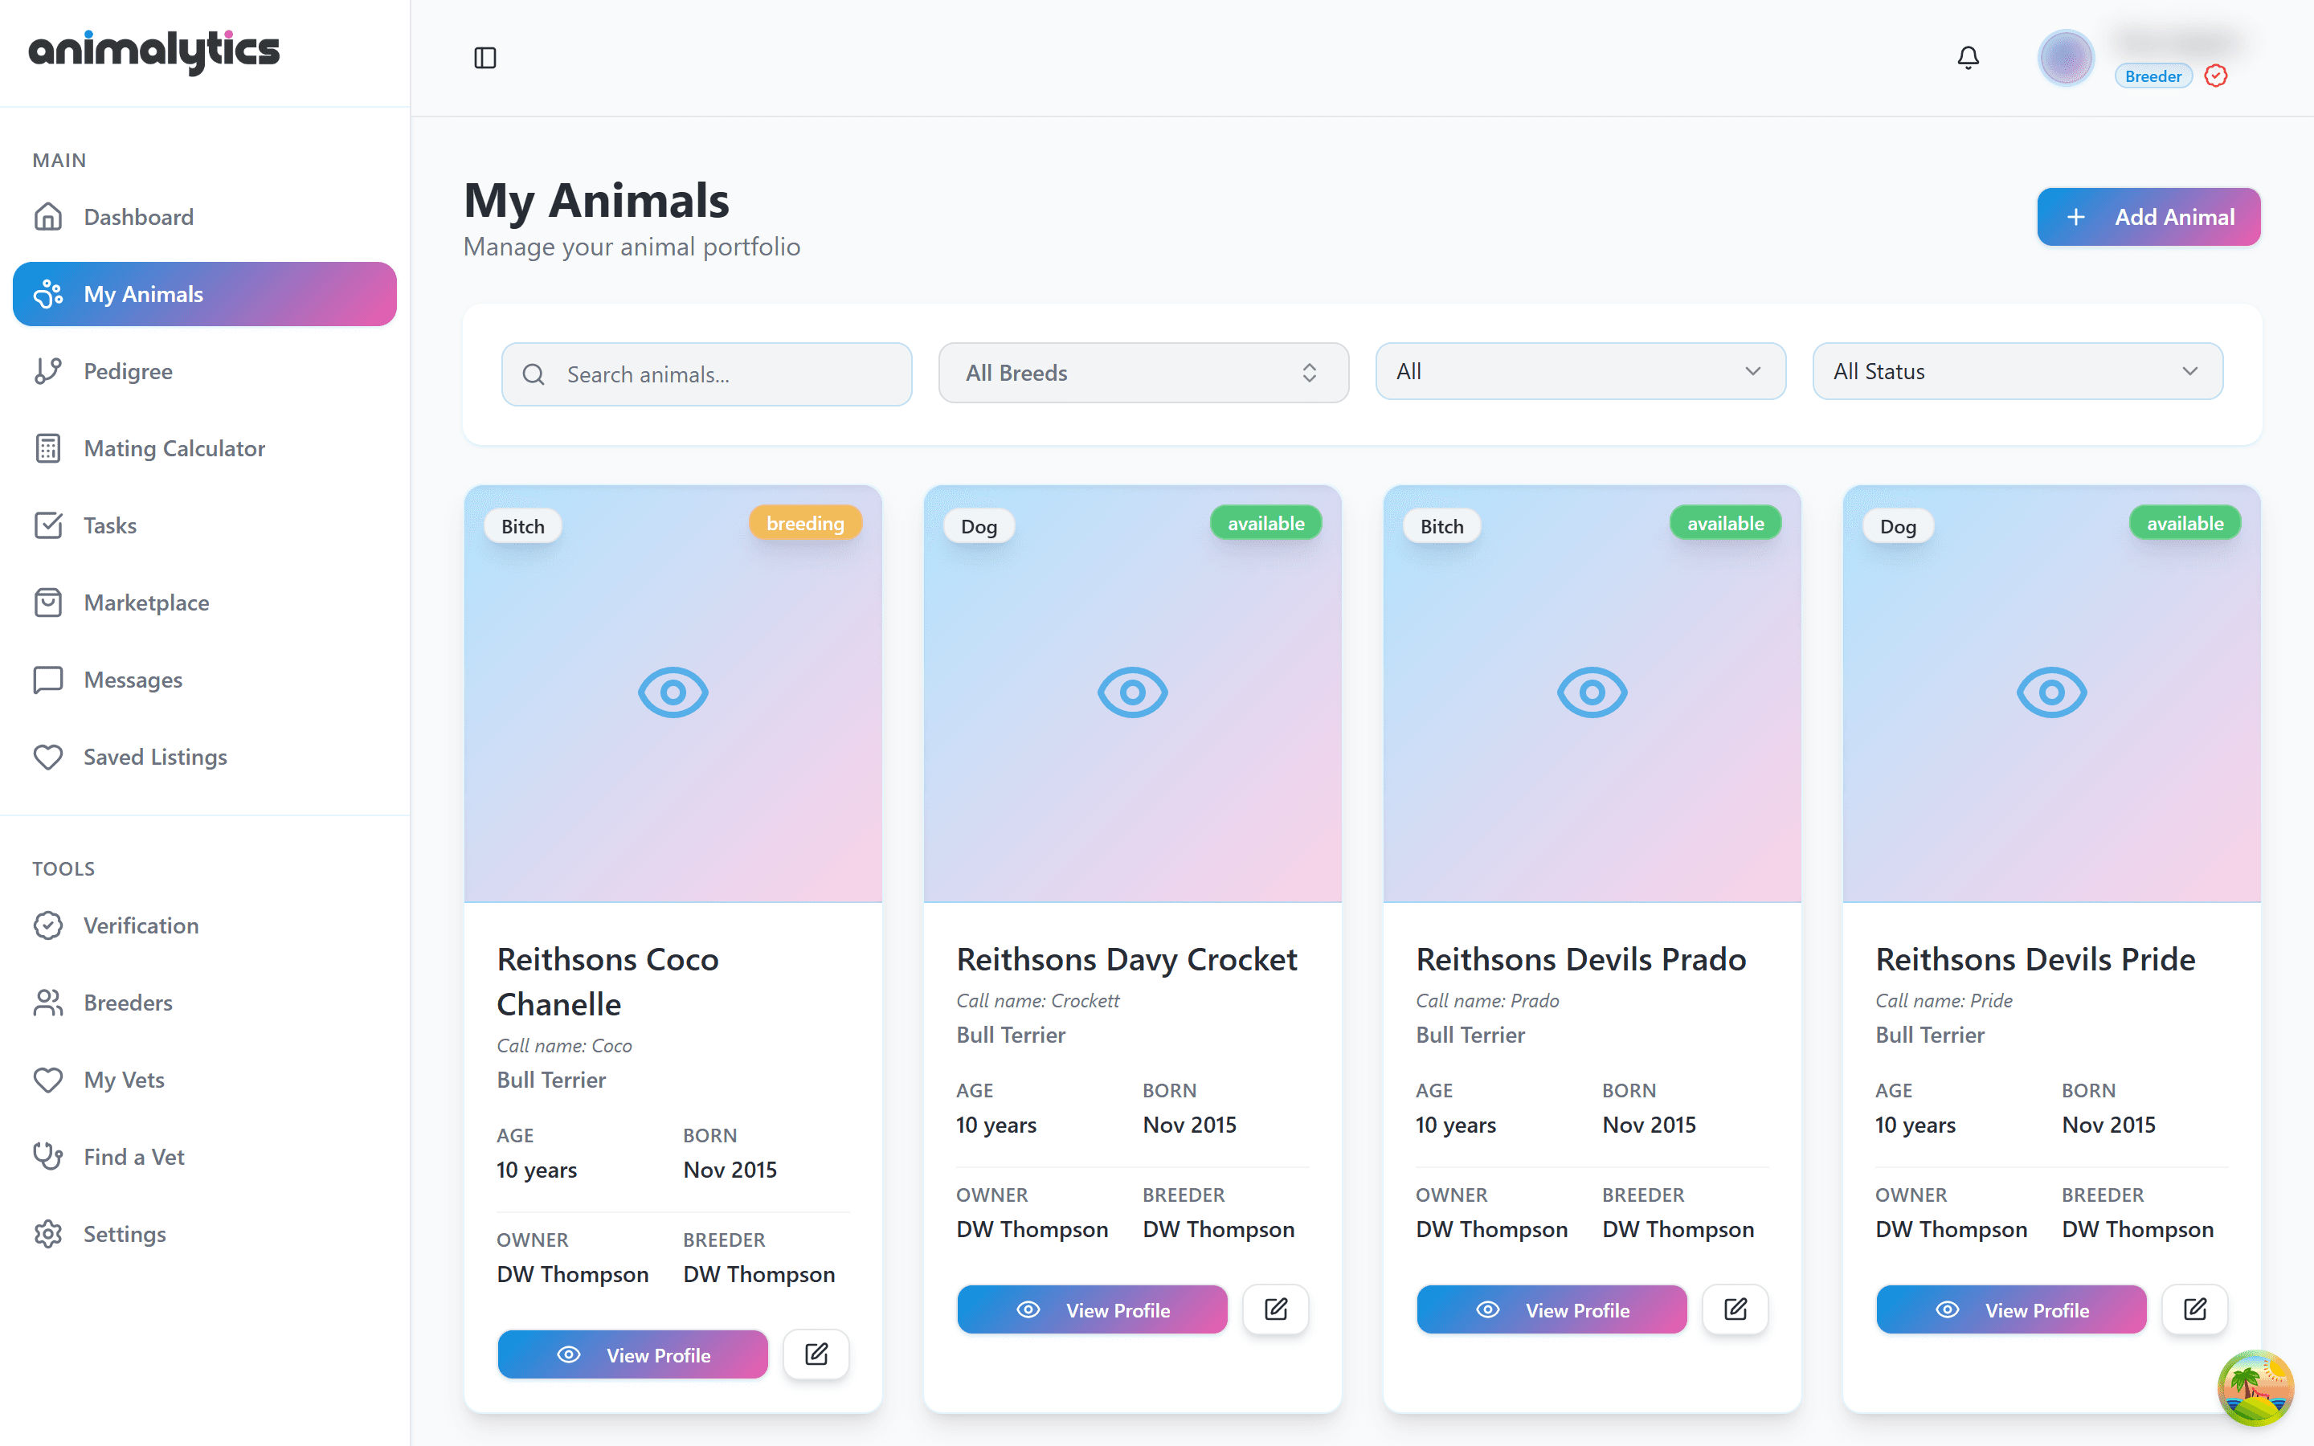Edit Reithsons Davy Crocket with pencil icon
This screenshot has height=1446, width=2314.
click(1276, 1309)
